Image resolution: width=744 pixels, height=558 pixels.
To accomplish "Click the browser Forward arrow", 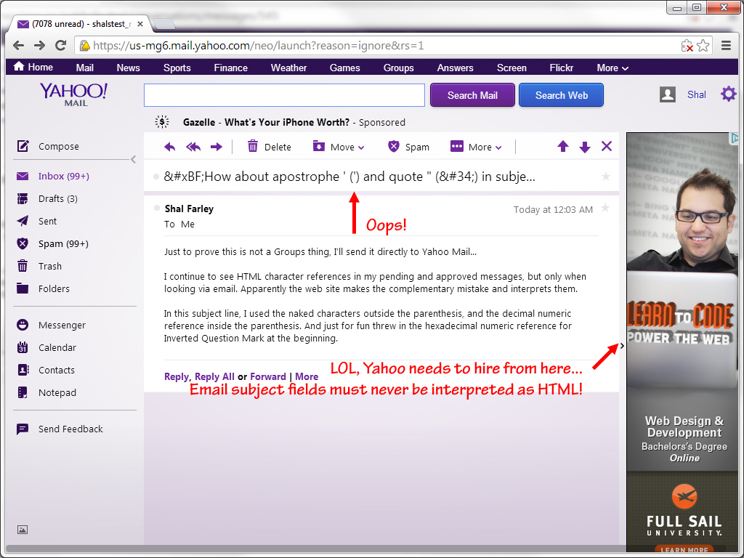I will click(39, 46).
